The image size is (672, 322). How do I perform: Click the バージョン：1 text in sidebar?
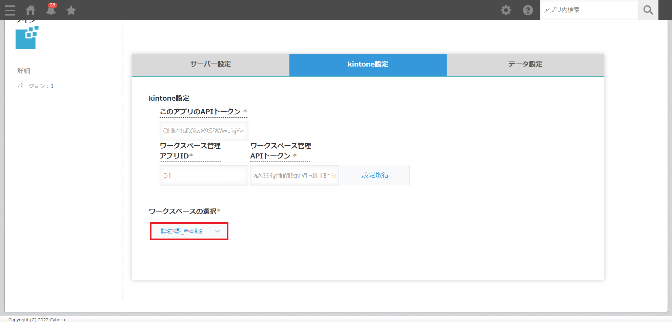(36, 86)
